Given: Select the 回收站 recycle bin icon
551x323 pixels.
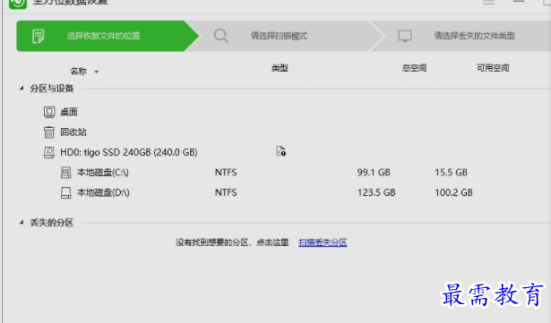Looking at the screenshot, I should (49, 132).
